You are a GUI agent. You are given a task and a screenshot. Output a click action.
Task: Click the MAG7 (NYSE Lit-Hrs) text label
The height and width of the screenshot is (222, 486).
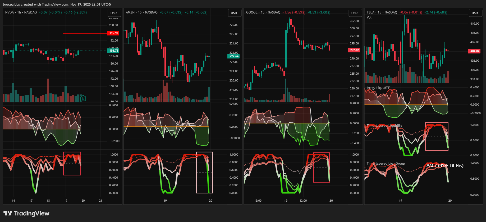point(445,166)
